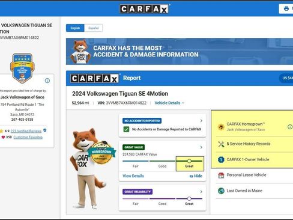Switch to the English language tab
The image size is (293, 220).
pyautogui.click(x=75, y=28)
